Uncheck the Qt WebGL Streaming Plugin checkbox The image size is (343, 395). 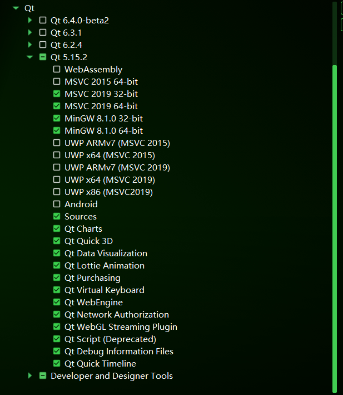57,326
